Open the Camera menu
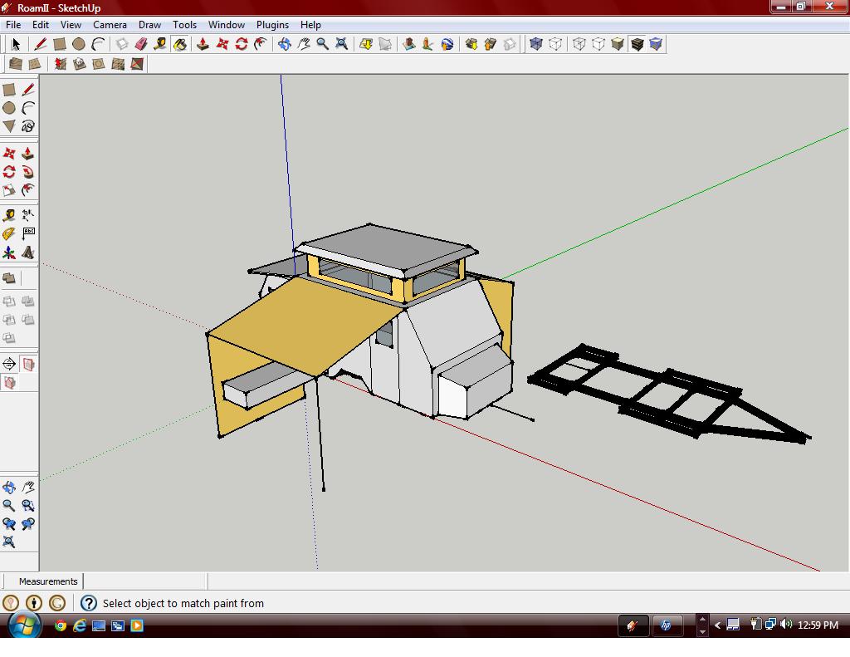Screen dimensions: 850x657 (x=110, y=24)
